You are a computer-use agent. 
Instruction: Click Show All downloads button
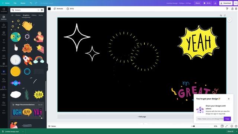[230, 131]
